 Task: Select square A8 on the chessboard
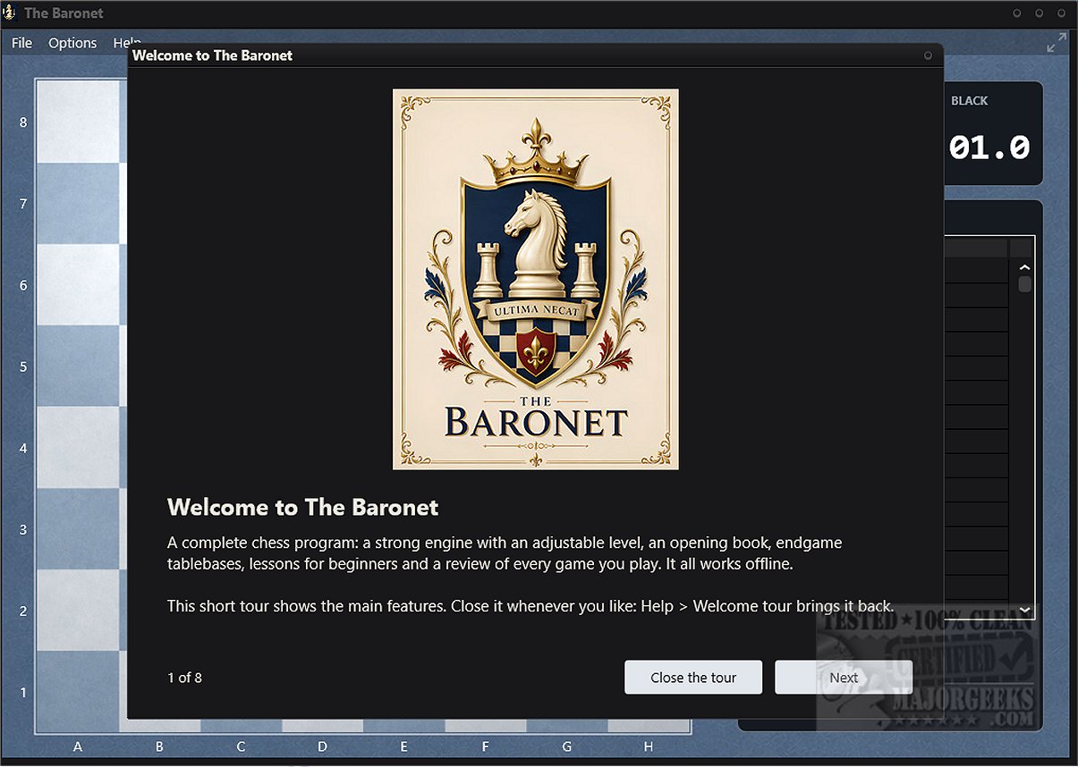78,122
